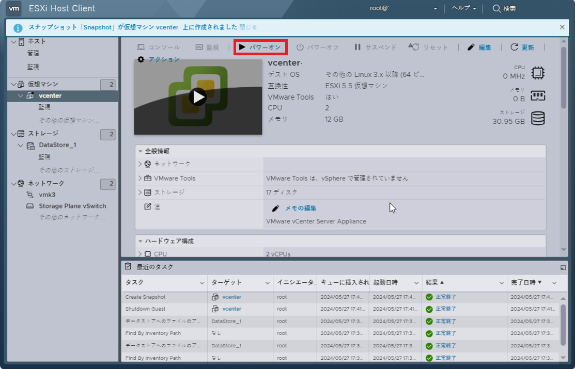Open the Help dropdown menu

coord(464,9)
